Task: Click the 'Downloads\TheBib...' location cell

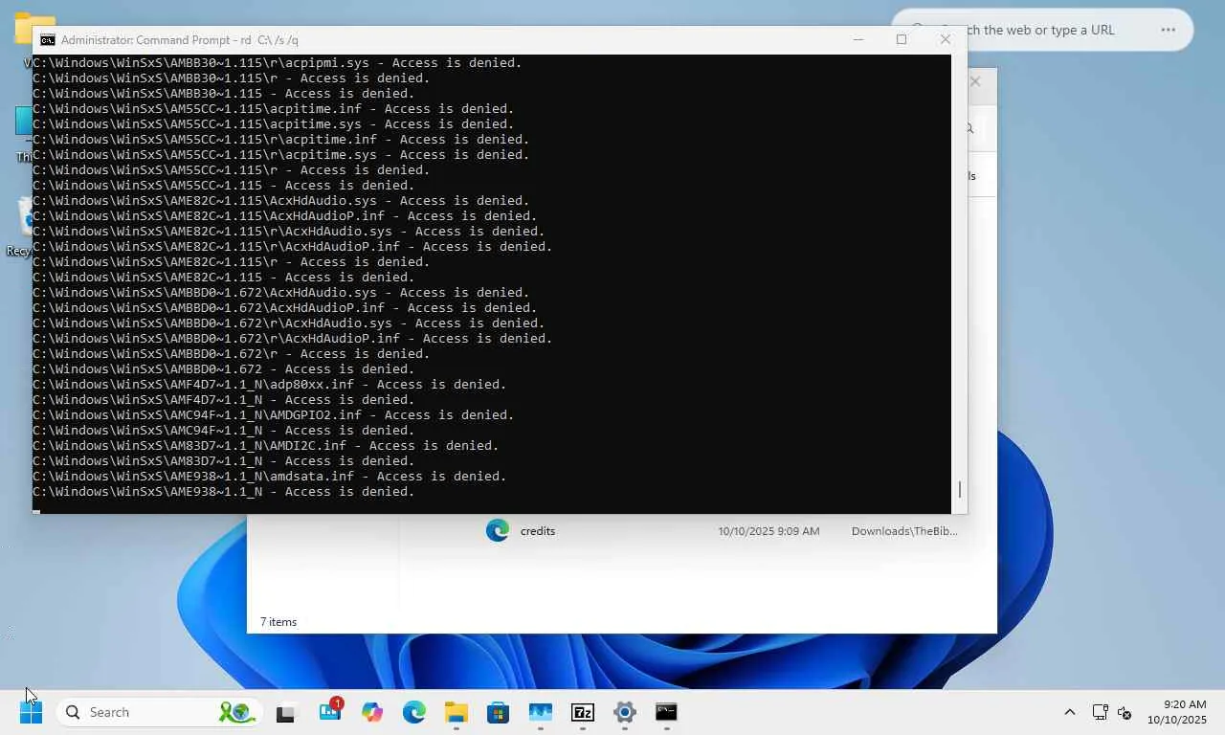Action: (904, 531)
